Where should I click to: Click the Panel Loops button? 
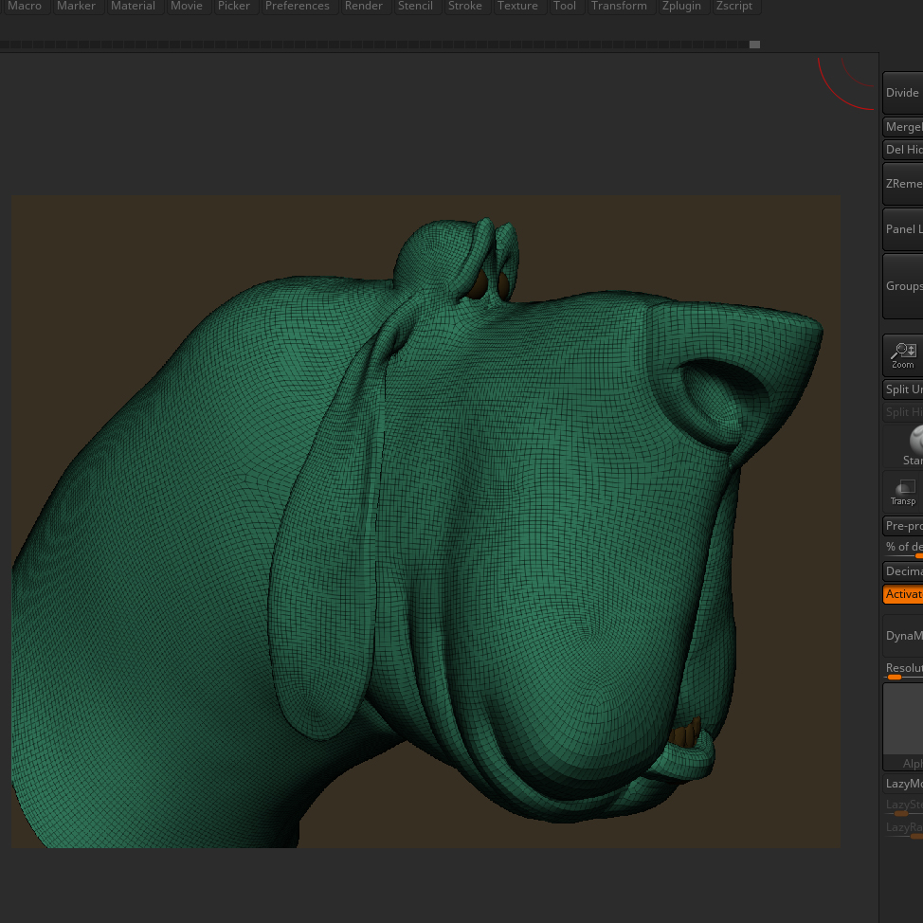tap(903, 229)
